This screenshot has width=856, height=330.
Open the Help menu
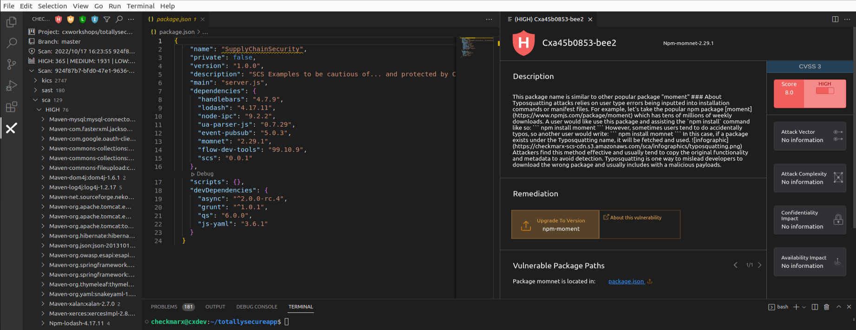[x=168, y=6]
